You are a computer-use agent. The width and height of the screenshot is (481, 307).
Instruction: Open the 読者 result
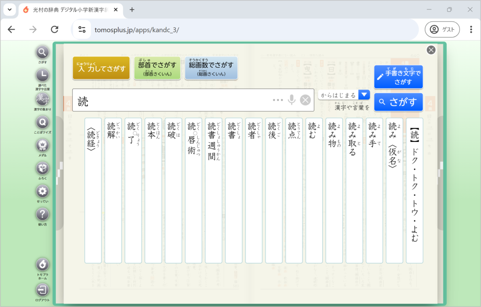coord(254,190)
